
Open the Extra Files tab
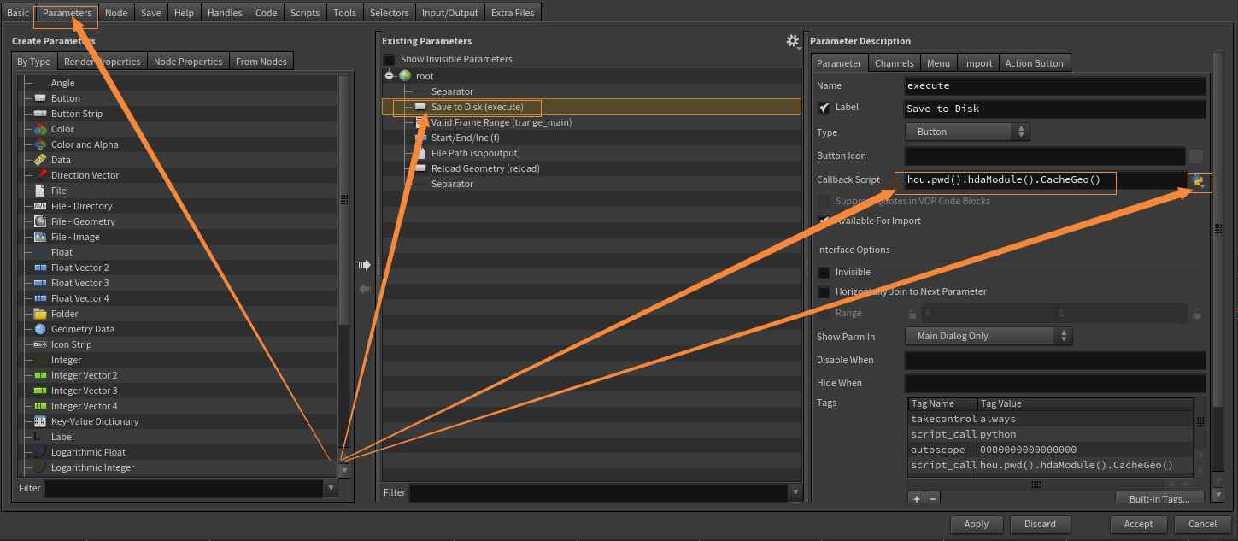tap(513, 13)
